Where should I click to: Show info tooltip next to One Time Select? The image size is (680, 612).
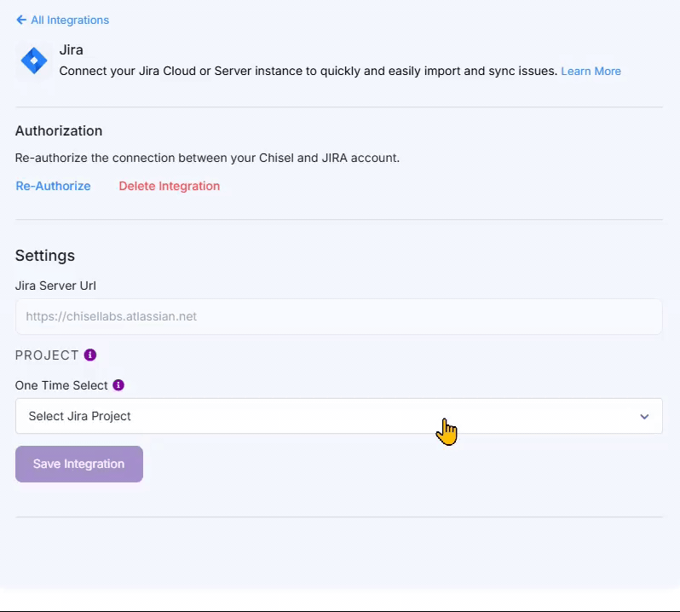pos(118,385)
